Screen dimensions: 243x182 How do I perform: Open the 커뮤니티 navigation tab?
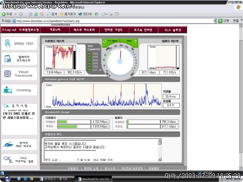tap(55, 30)
